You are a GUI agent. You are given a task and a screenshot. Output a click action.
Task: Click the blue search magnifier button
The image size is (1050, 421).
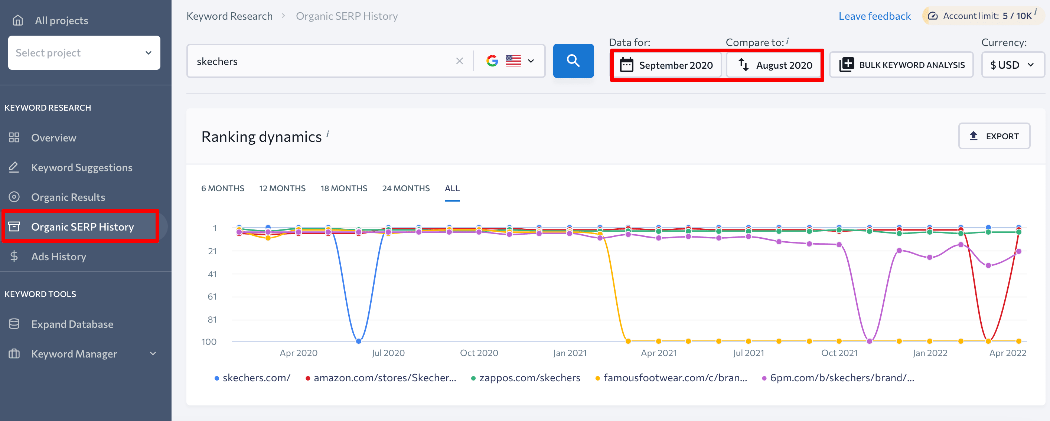click(x=573, y=61)
